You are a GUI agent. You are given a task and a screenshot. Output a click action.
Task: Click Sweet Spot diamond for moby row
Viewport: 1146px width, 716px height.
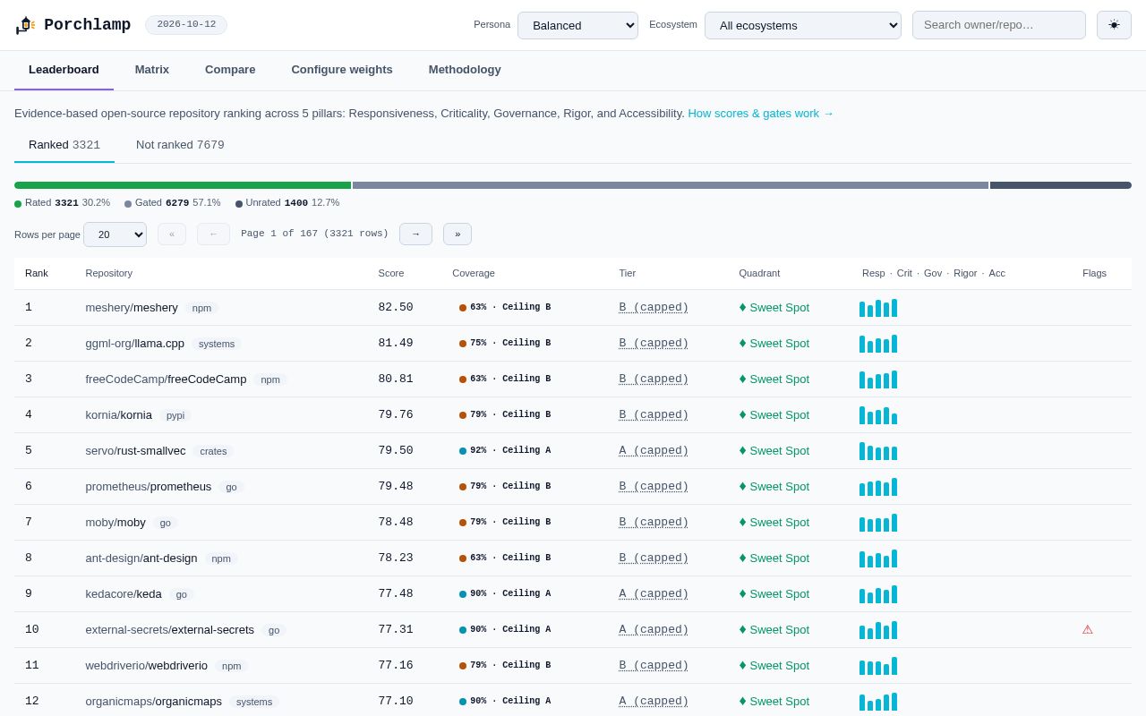tap(742, 522)
